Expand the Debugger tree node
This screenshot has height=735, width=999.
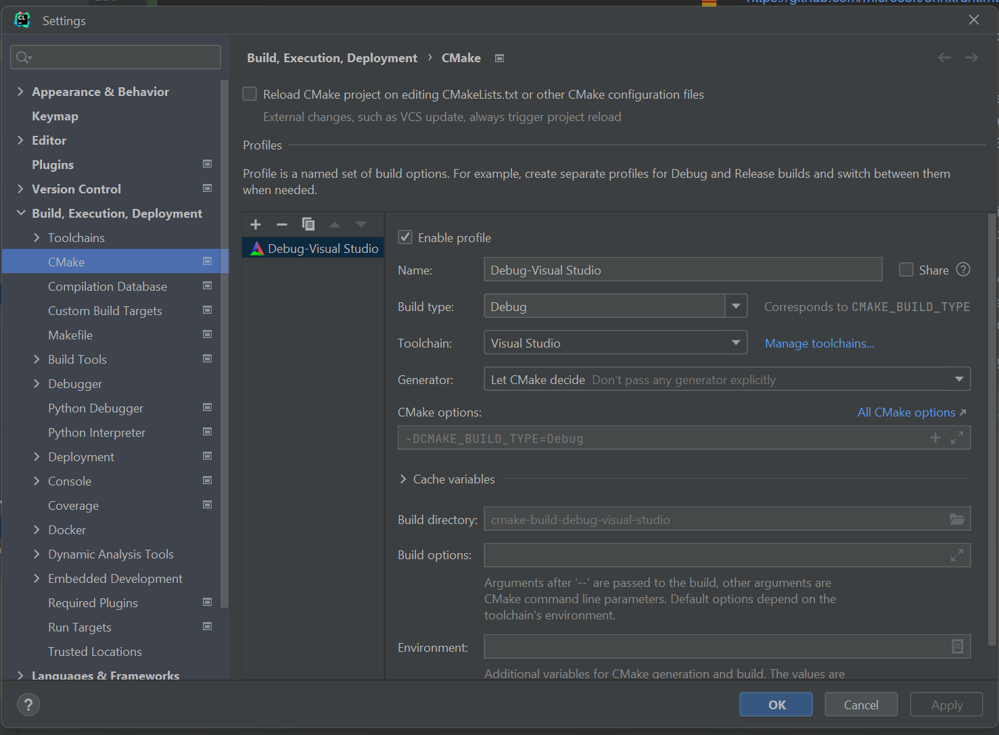(37, 383)
